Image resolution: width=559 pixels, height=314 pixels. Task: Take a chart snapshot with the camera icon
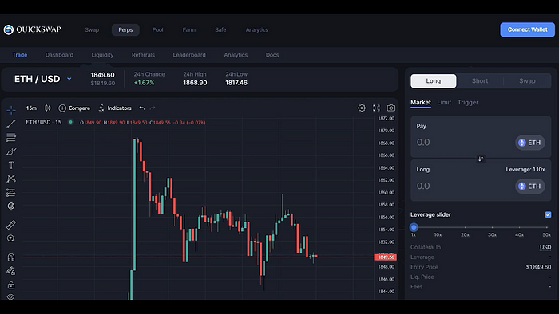tap(391, 108)
